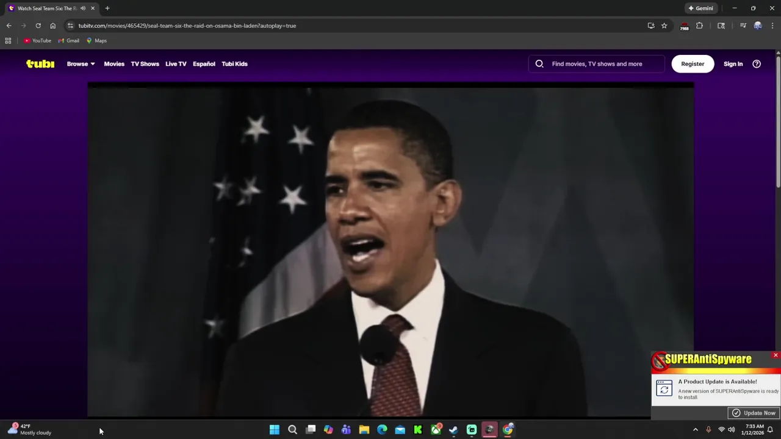
Task: Open Microsoft Teams on the taskbar
Action: point(346,430)
